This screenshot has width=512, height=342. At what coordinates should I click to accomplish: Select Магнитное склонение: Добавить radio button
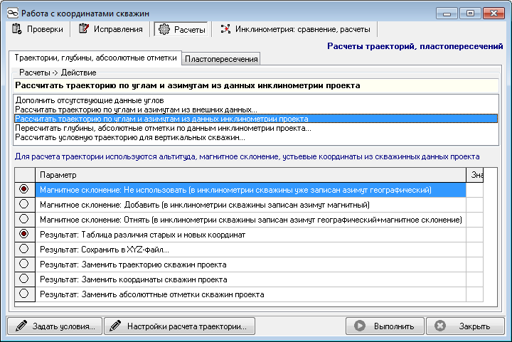pos(24,204)
